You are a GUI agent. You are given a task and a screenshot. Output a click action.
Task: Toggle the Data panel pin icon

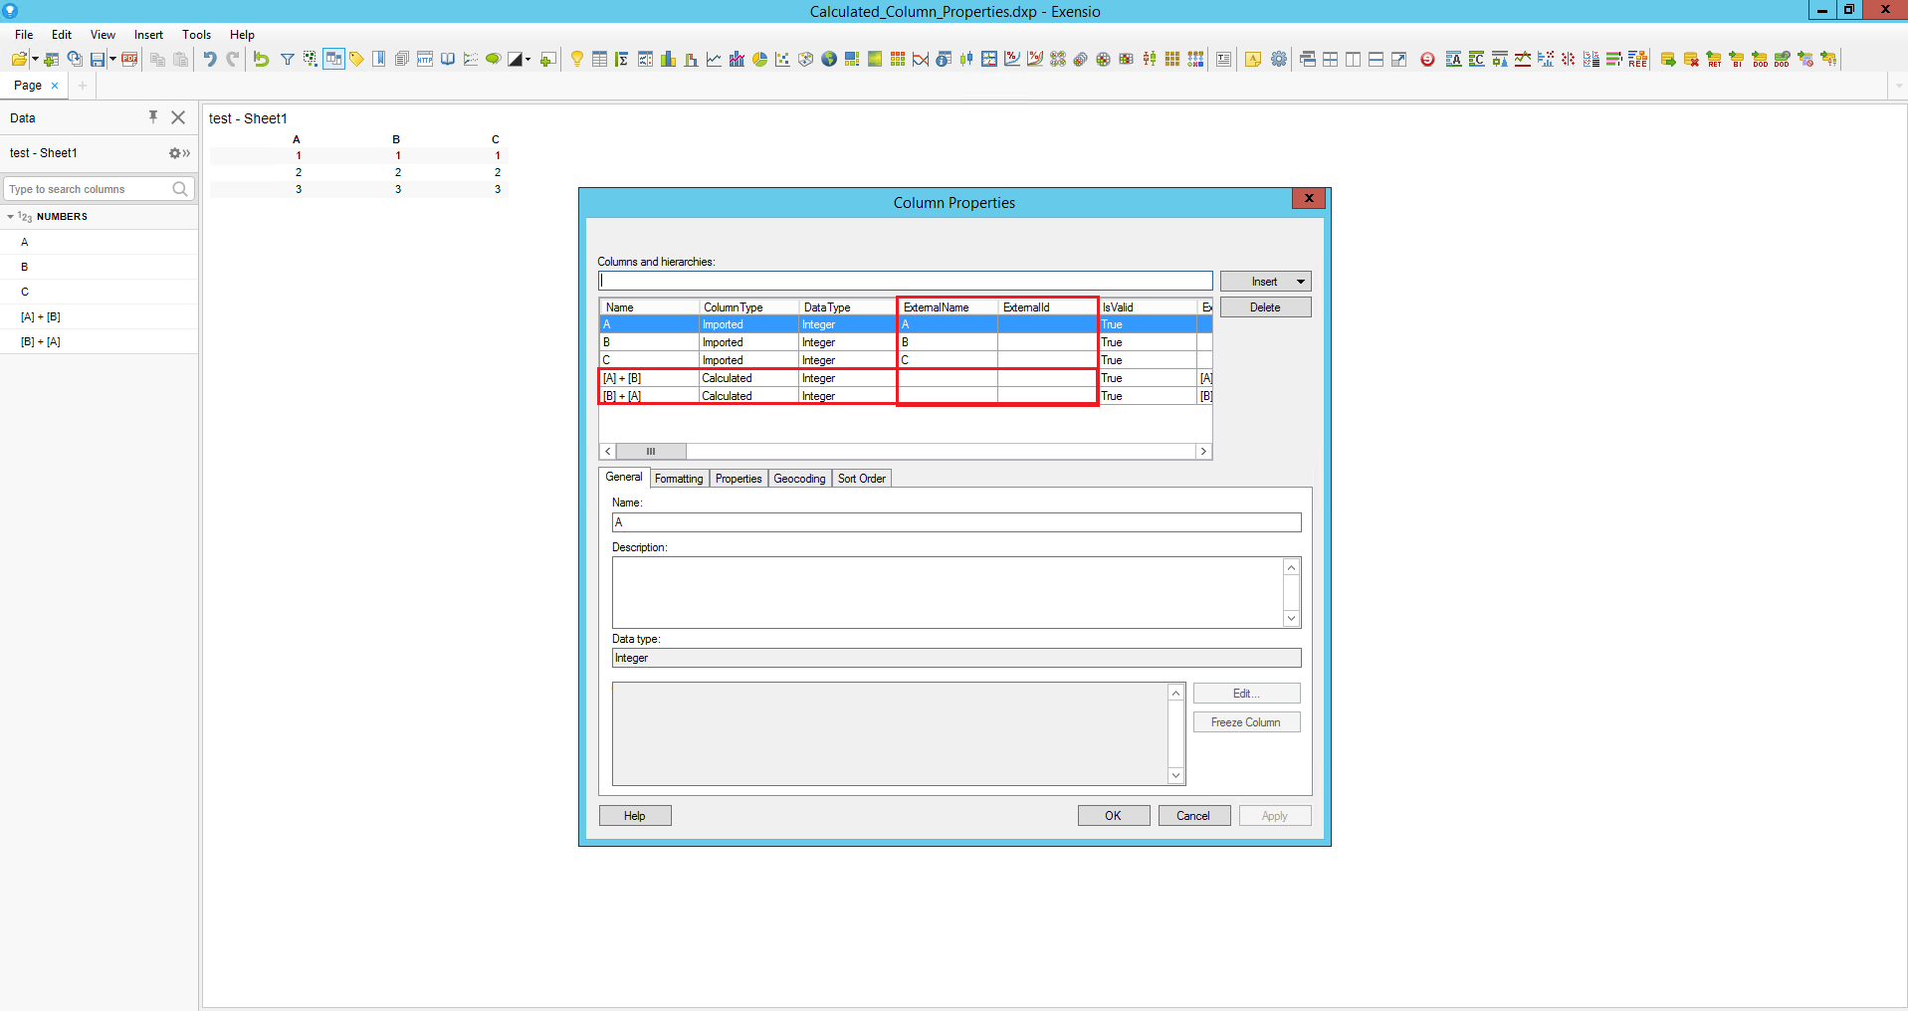153,117
